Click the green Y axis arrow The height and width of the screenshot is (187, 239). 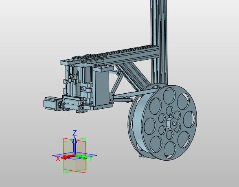point(81,157)
